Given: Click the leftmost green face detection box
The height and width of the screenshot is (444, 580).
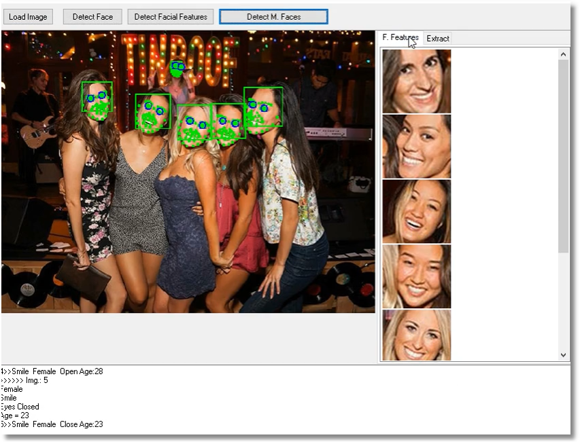Looking at the screenshot, I should (x=97, y=97).
